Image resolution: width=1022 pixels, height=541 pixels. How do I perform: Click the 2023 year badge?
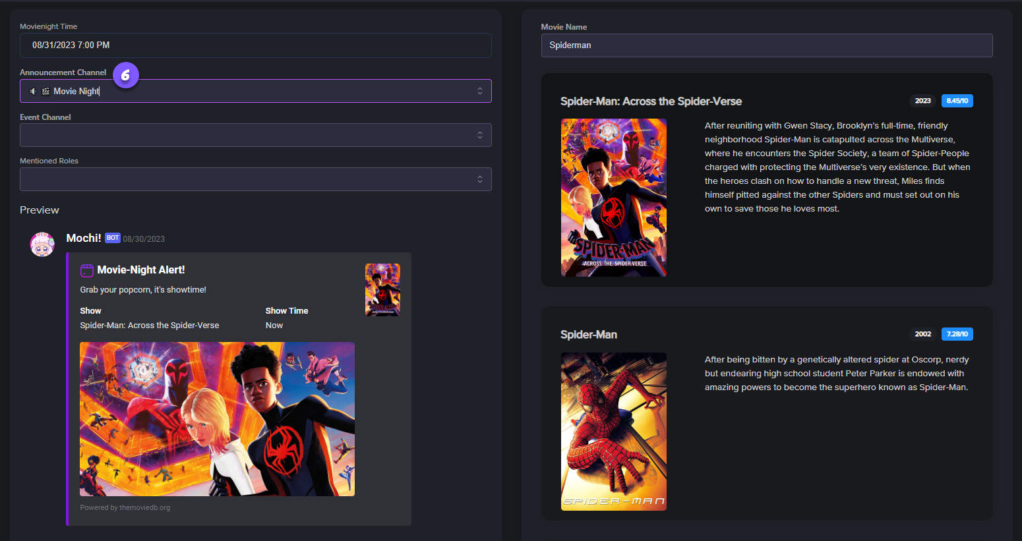click(x=922, y=101)
